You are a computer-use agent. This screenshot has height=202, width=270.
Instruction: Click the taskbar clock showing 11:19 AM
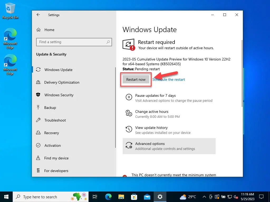point(247,197)
